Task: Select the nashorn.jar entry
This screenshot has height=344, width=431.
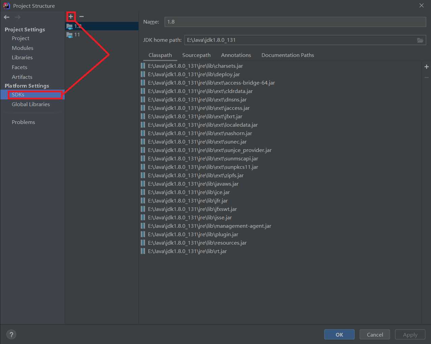Action: click(x=280, y=133)
